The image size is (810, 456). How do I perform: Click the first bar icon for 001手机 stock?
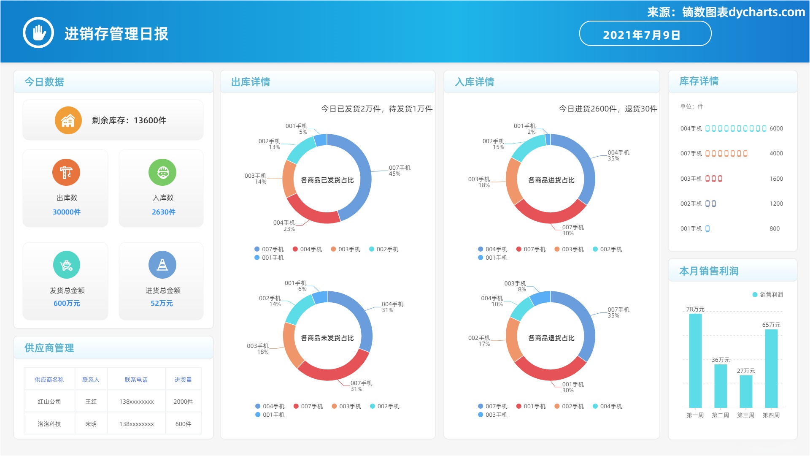[x=707, y=228]
